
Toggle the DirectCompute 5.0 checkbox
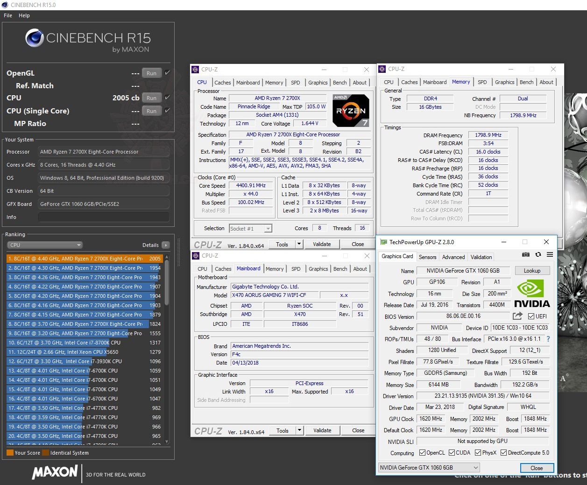coord(503,452)
